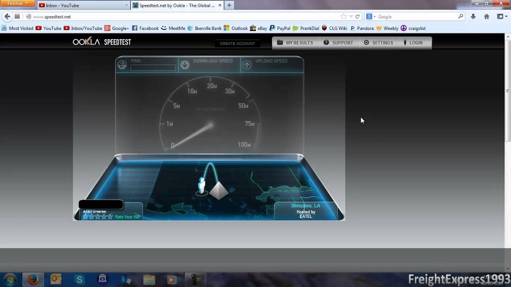Click the upload speed arrow icon
This screenshot has height=287, width=511.
point(247,65)
